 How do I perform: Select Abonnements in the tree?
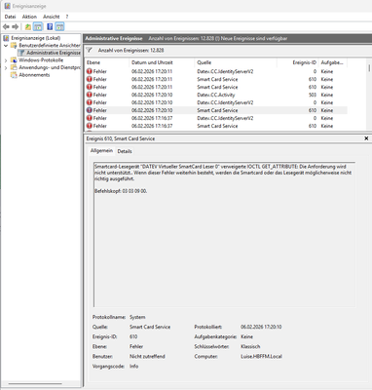[34, 75]
